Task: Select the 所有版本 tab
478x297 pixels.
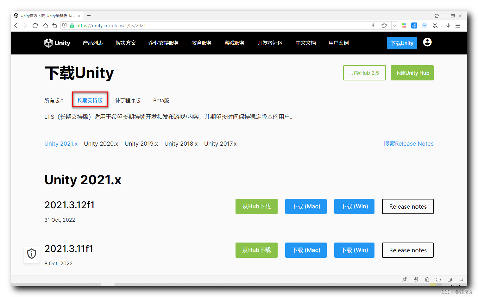Action: pos(54,100)
